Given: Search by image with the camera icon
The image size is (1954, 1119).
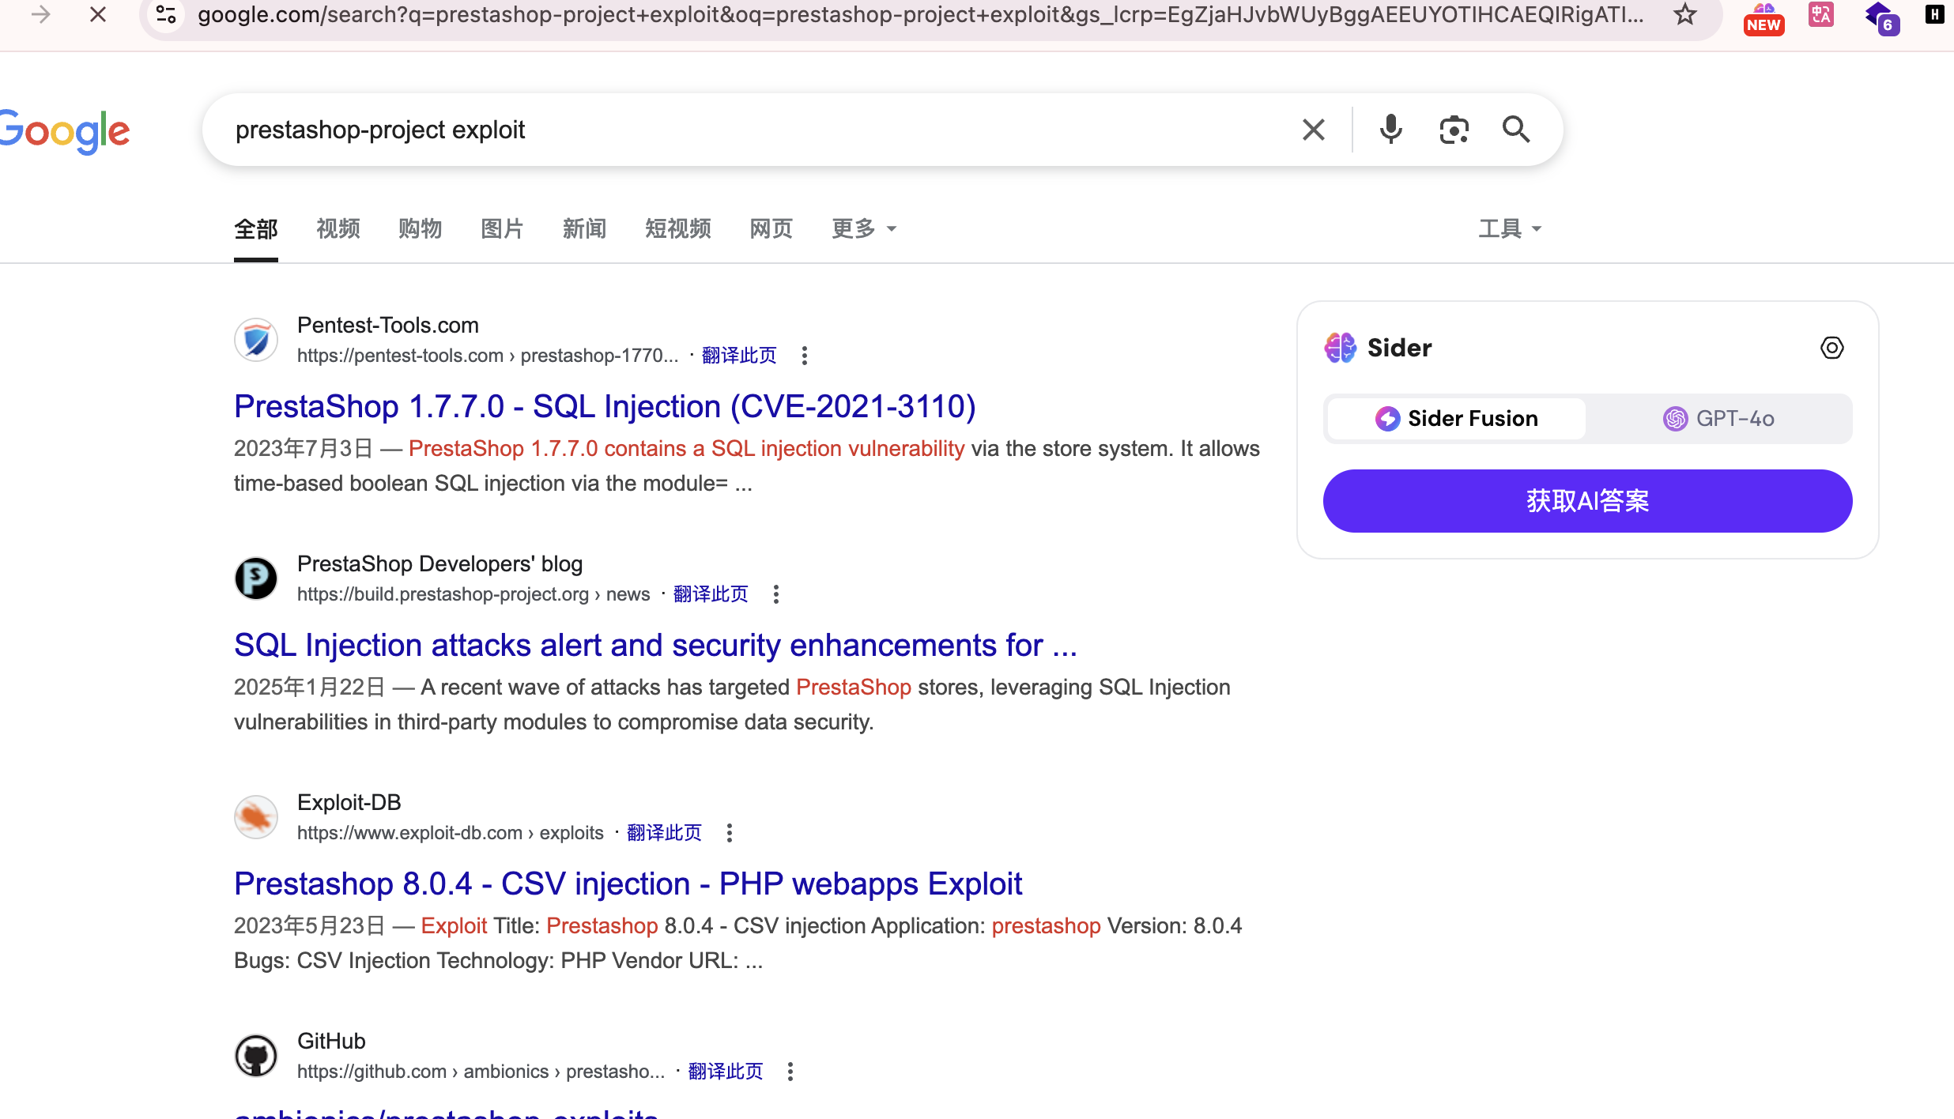Looking at the screenshot, I should 1454,130.
